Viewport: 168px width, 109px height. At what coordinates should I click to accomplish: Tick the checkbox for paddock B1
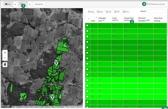[87, 26]
